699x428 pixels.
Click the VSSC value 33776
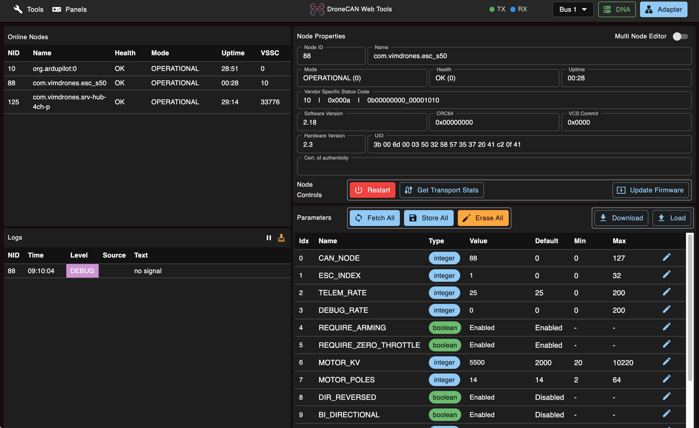click(270, 102)
